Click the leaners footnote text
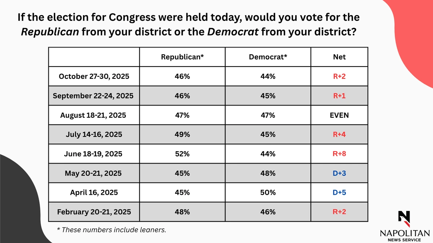Screen dimensions: 433x243 pos(111,230)
